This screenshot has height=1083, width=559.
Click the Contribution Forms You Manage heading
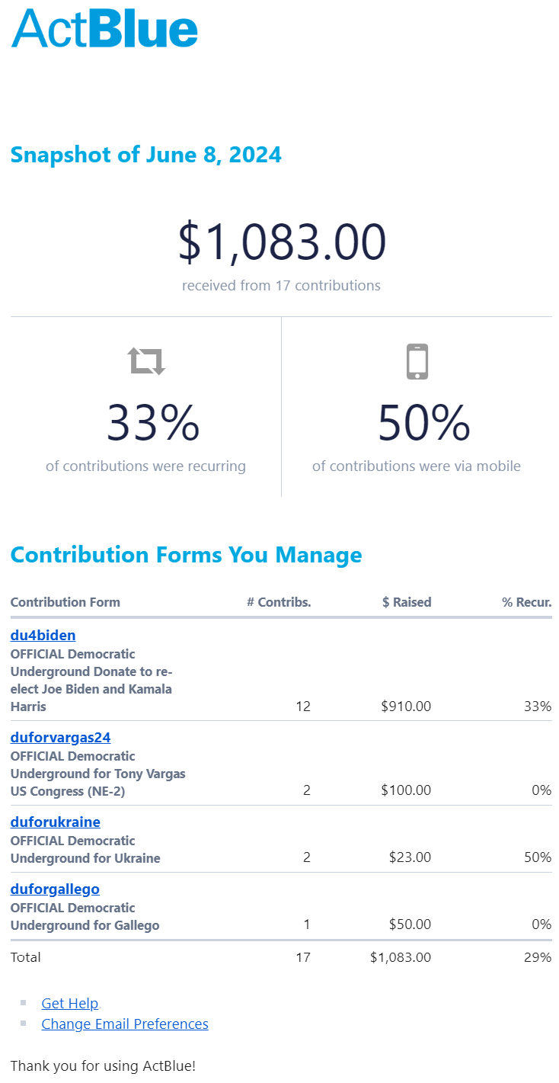187,555
